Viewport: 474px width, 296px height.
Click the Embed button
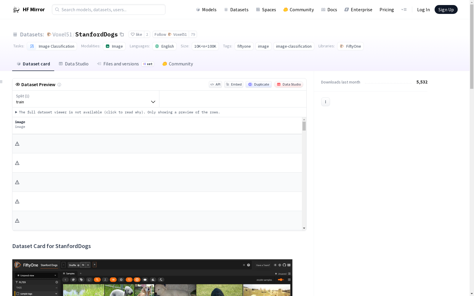[x=234, y=84]
